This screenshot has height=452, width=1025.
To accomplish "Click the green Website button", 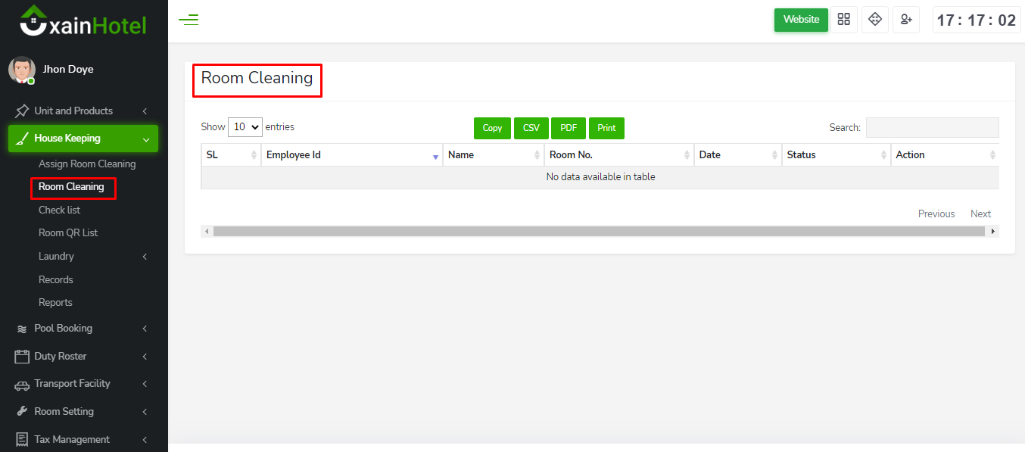I will (x=801, y=20).
